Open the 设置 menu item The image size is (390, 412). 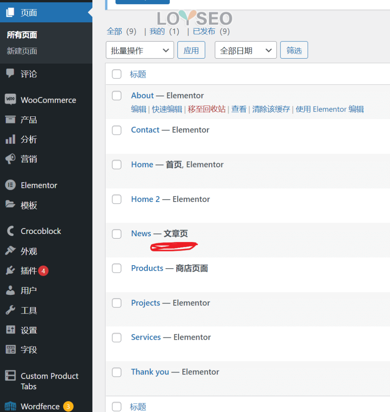point(29,330)
